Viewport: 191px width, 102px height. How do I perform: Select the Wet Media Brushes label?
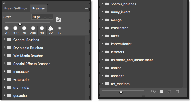(29, 56)
